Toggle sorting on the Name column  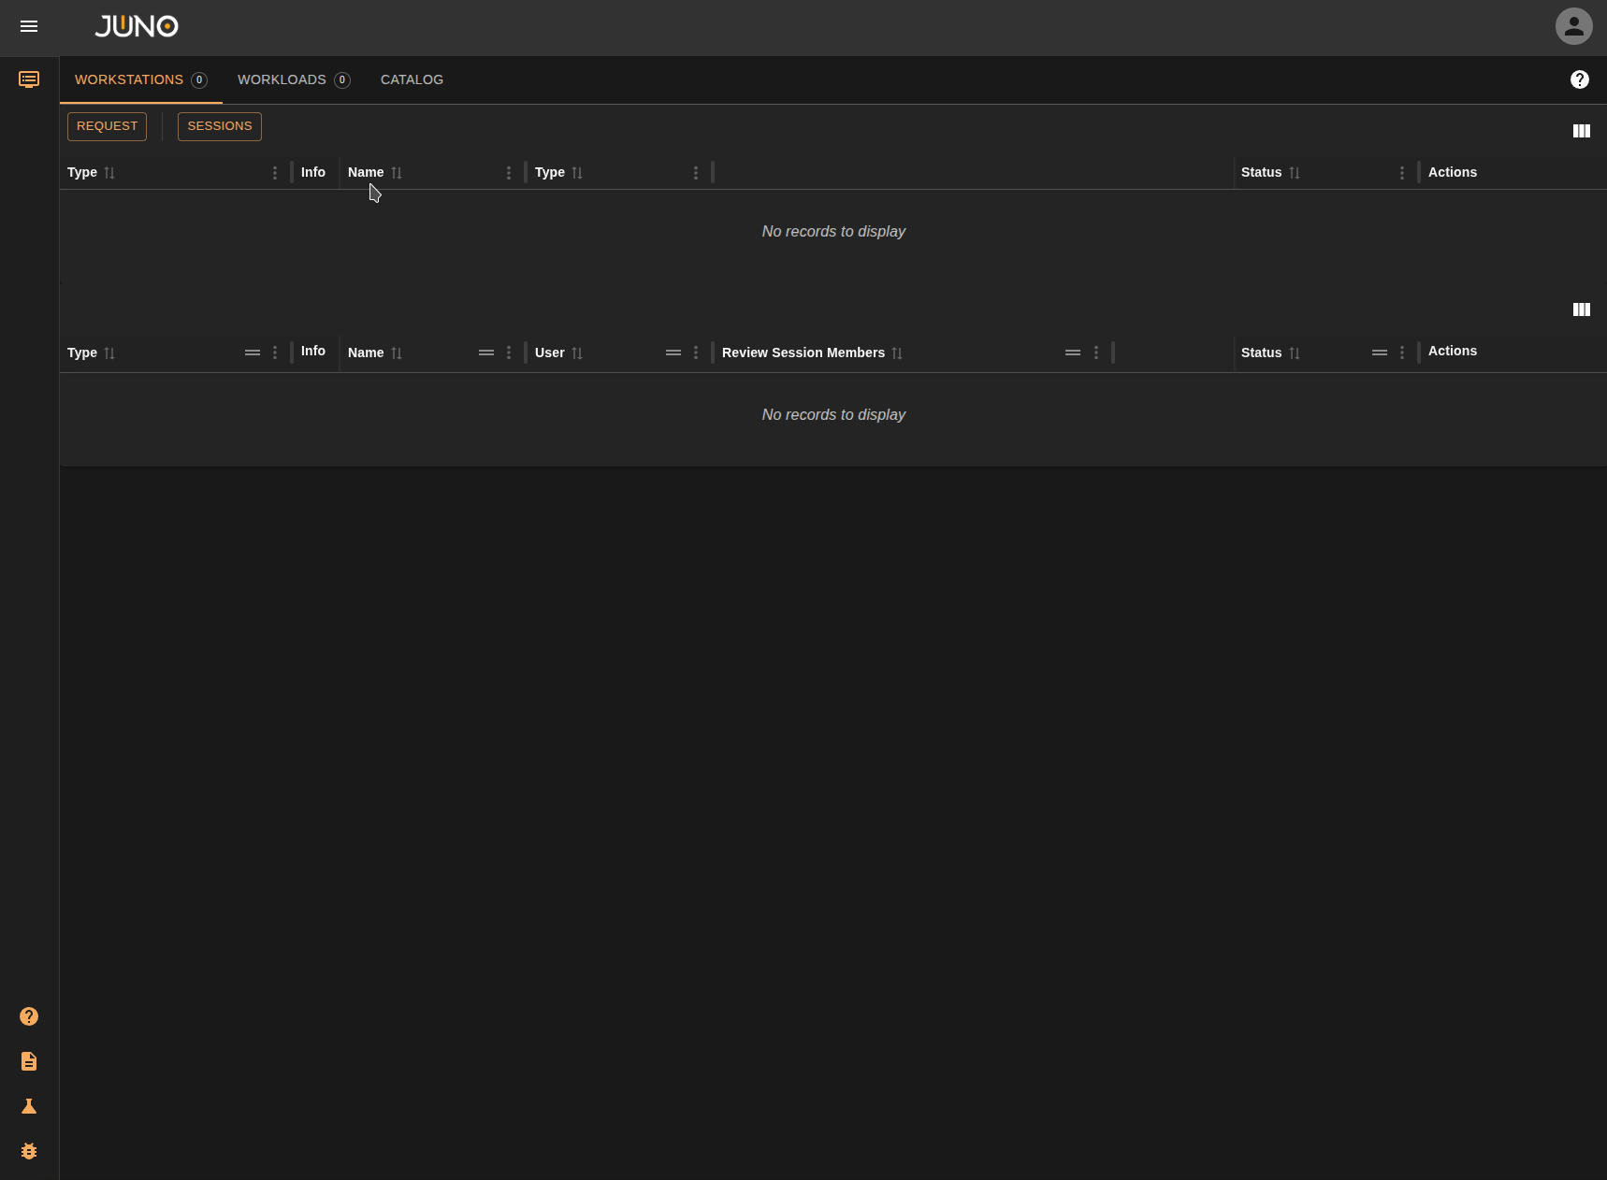tap(397, 172)
